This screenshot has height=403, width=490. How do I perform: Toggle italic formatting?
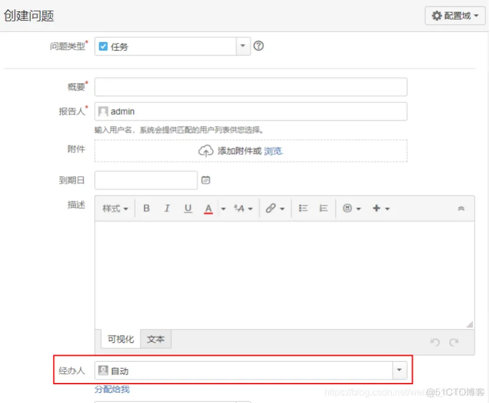tap(167, 208)
